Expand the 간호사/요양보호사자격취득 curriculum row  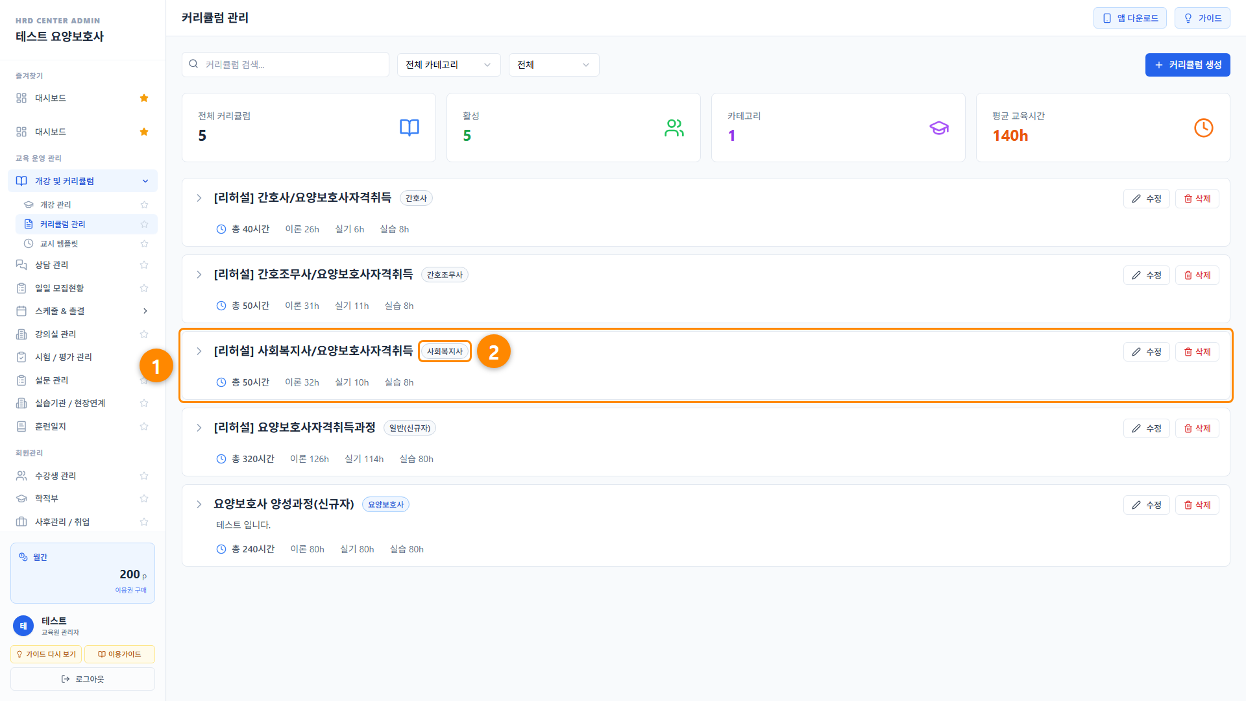pos(199,198)
